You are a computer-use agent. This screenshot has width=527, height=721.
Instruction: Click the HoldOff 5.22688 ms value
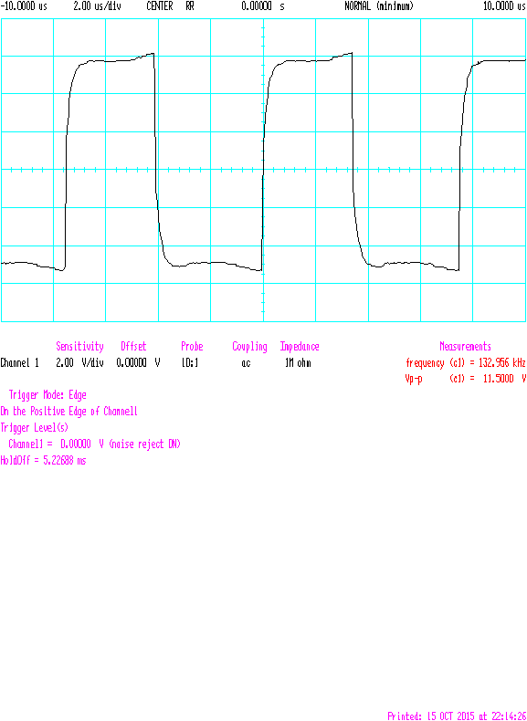pyautogui.click(x=43, y=460)
